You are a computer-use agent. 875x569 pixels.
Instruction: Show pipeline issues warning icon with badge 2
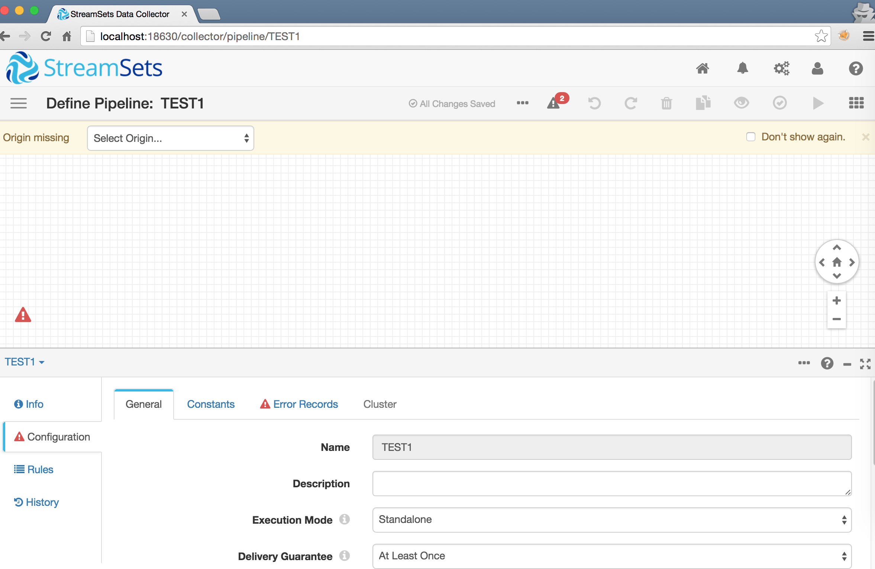coord(558,101)
